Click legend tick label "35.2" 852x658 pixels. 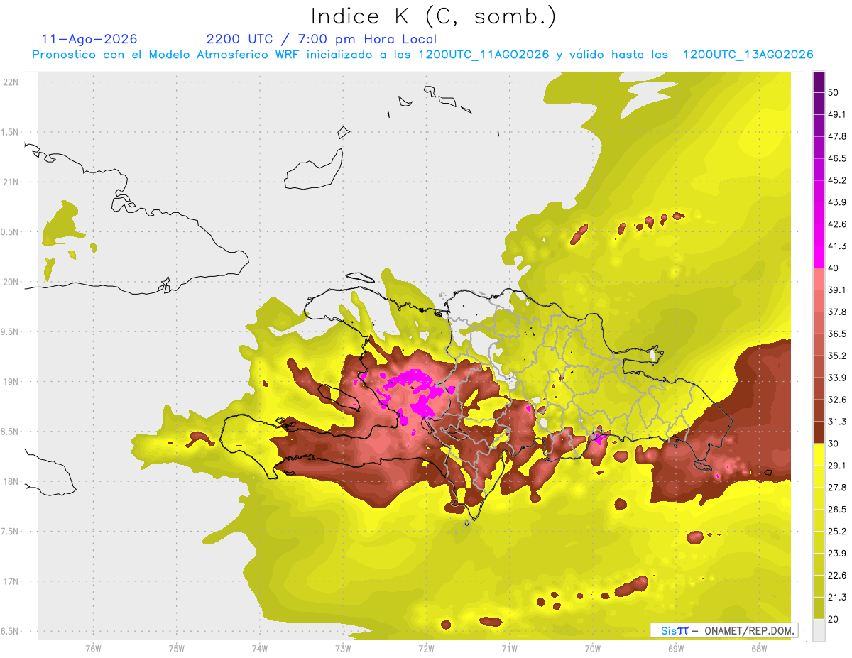coord(837,356)
